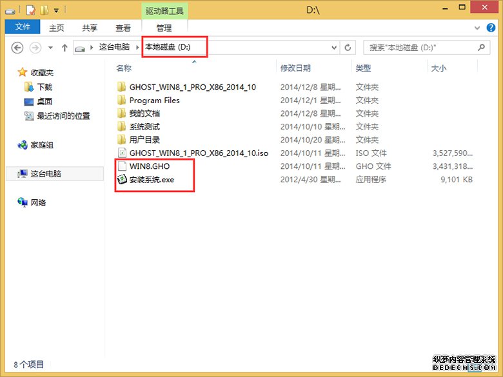Click the 桌面 monitor icon
Image resolution: width=503 pixels, height=377 pixels.
pyautogui.click(x=29, y=102)
